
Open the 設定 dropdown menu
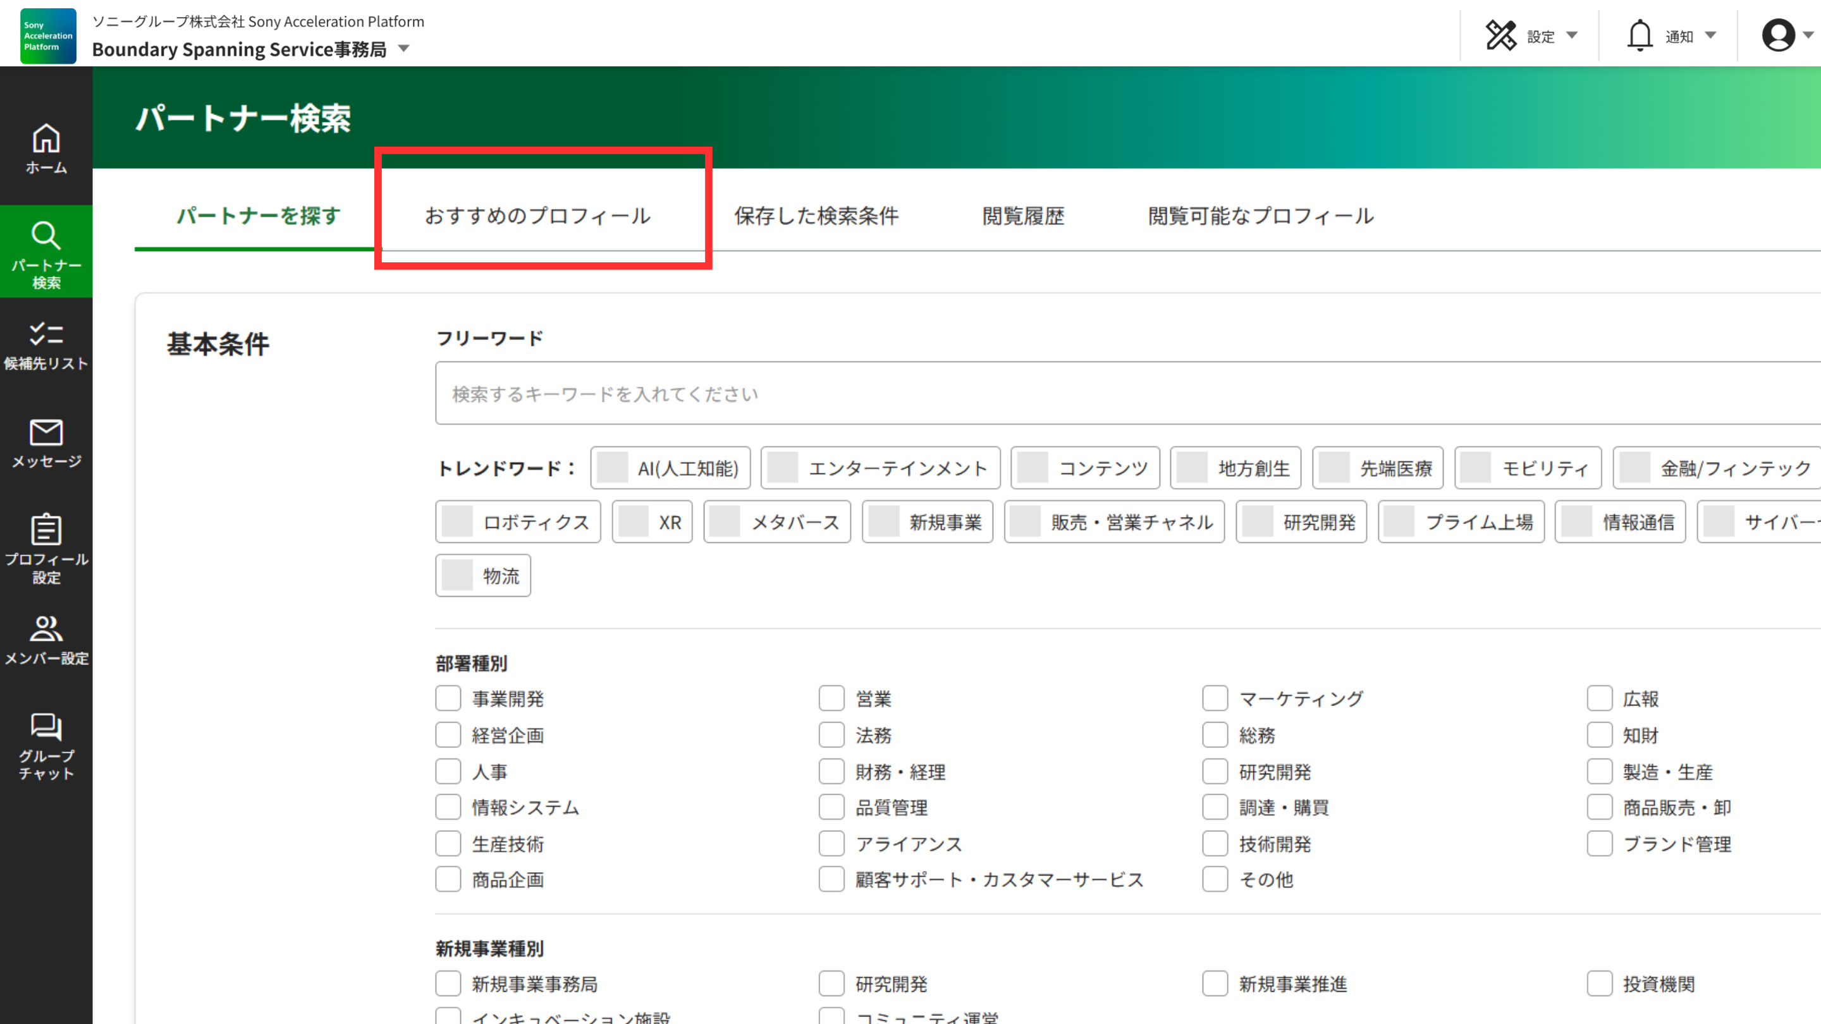point(1531,35)
